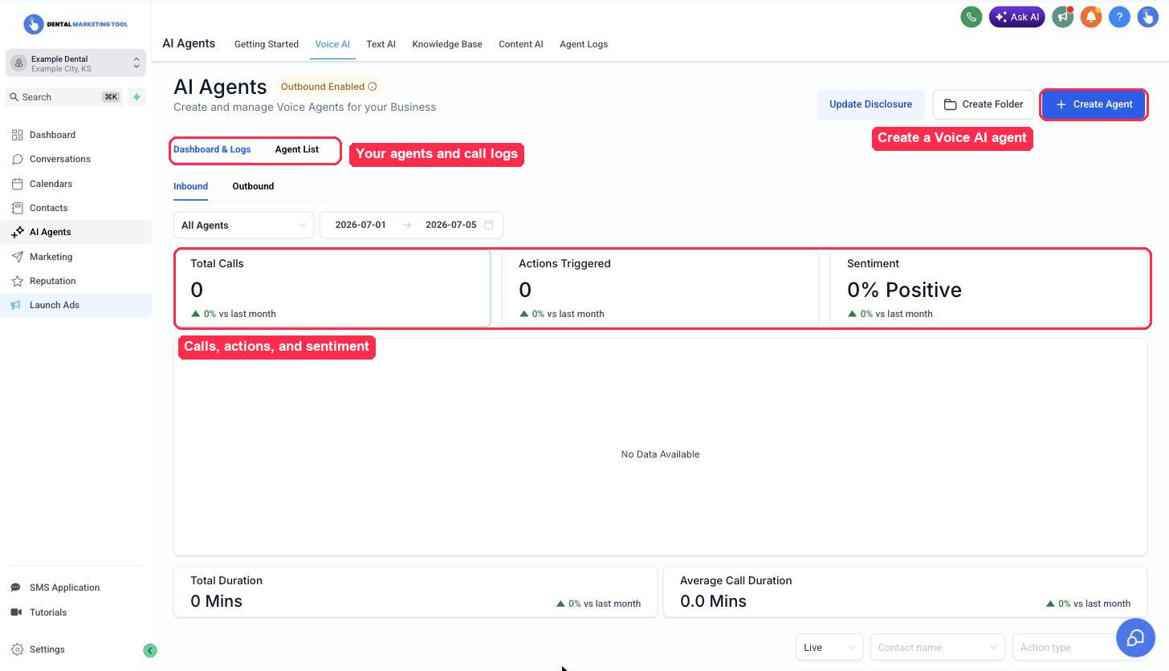Open the blue help question mark
The image size is (1169, 671).
(x=1119, y=17)
